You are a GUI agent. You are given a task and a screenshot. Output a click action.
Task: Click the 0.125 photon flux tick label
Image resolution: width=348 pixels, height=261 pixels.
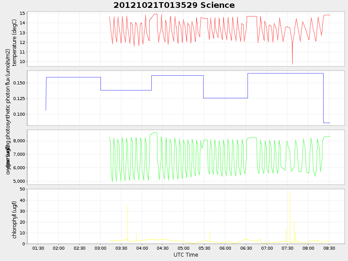[19, 99]
